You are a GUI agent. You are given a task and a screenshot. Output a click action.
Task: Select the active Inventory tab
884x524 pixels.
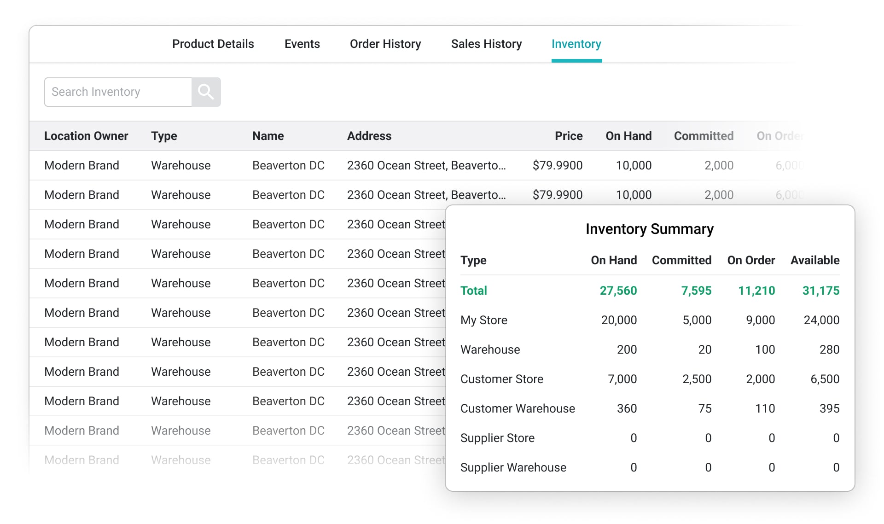tap(576, 44)
